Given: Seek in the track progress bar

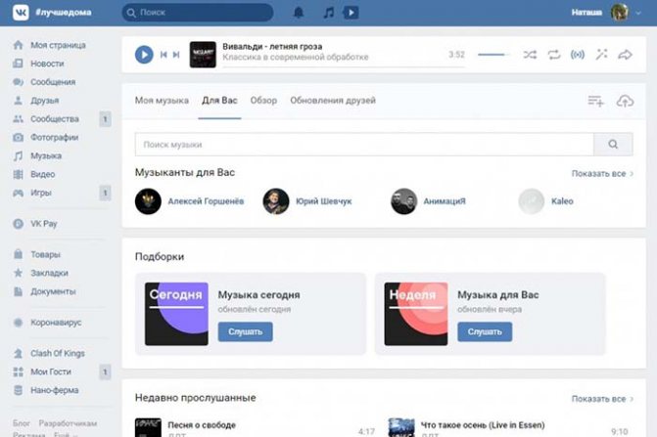Looking at the screenshot, I should 344,66.
